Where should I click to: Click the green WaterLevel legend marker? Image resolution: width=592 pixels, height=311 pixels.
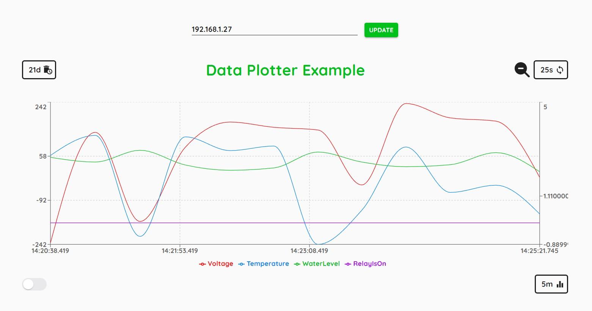click(x=297, y=264)
